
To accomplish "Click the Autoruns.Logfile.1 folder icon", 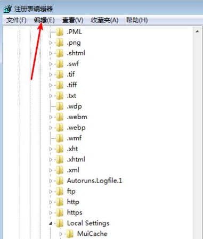I will coord(60,180).
